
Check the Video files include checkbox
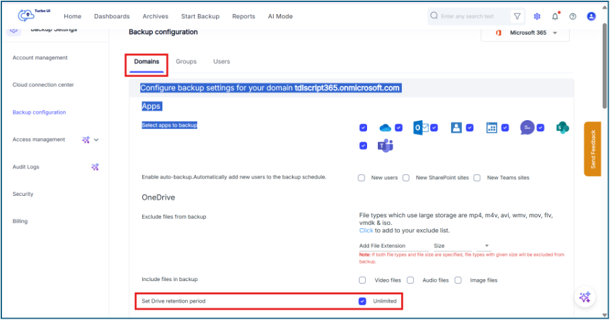[x=362, y=280]
